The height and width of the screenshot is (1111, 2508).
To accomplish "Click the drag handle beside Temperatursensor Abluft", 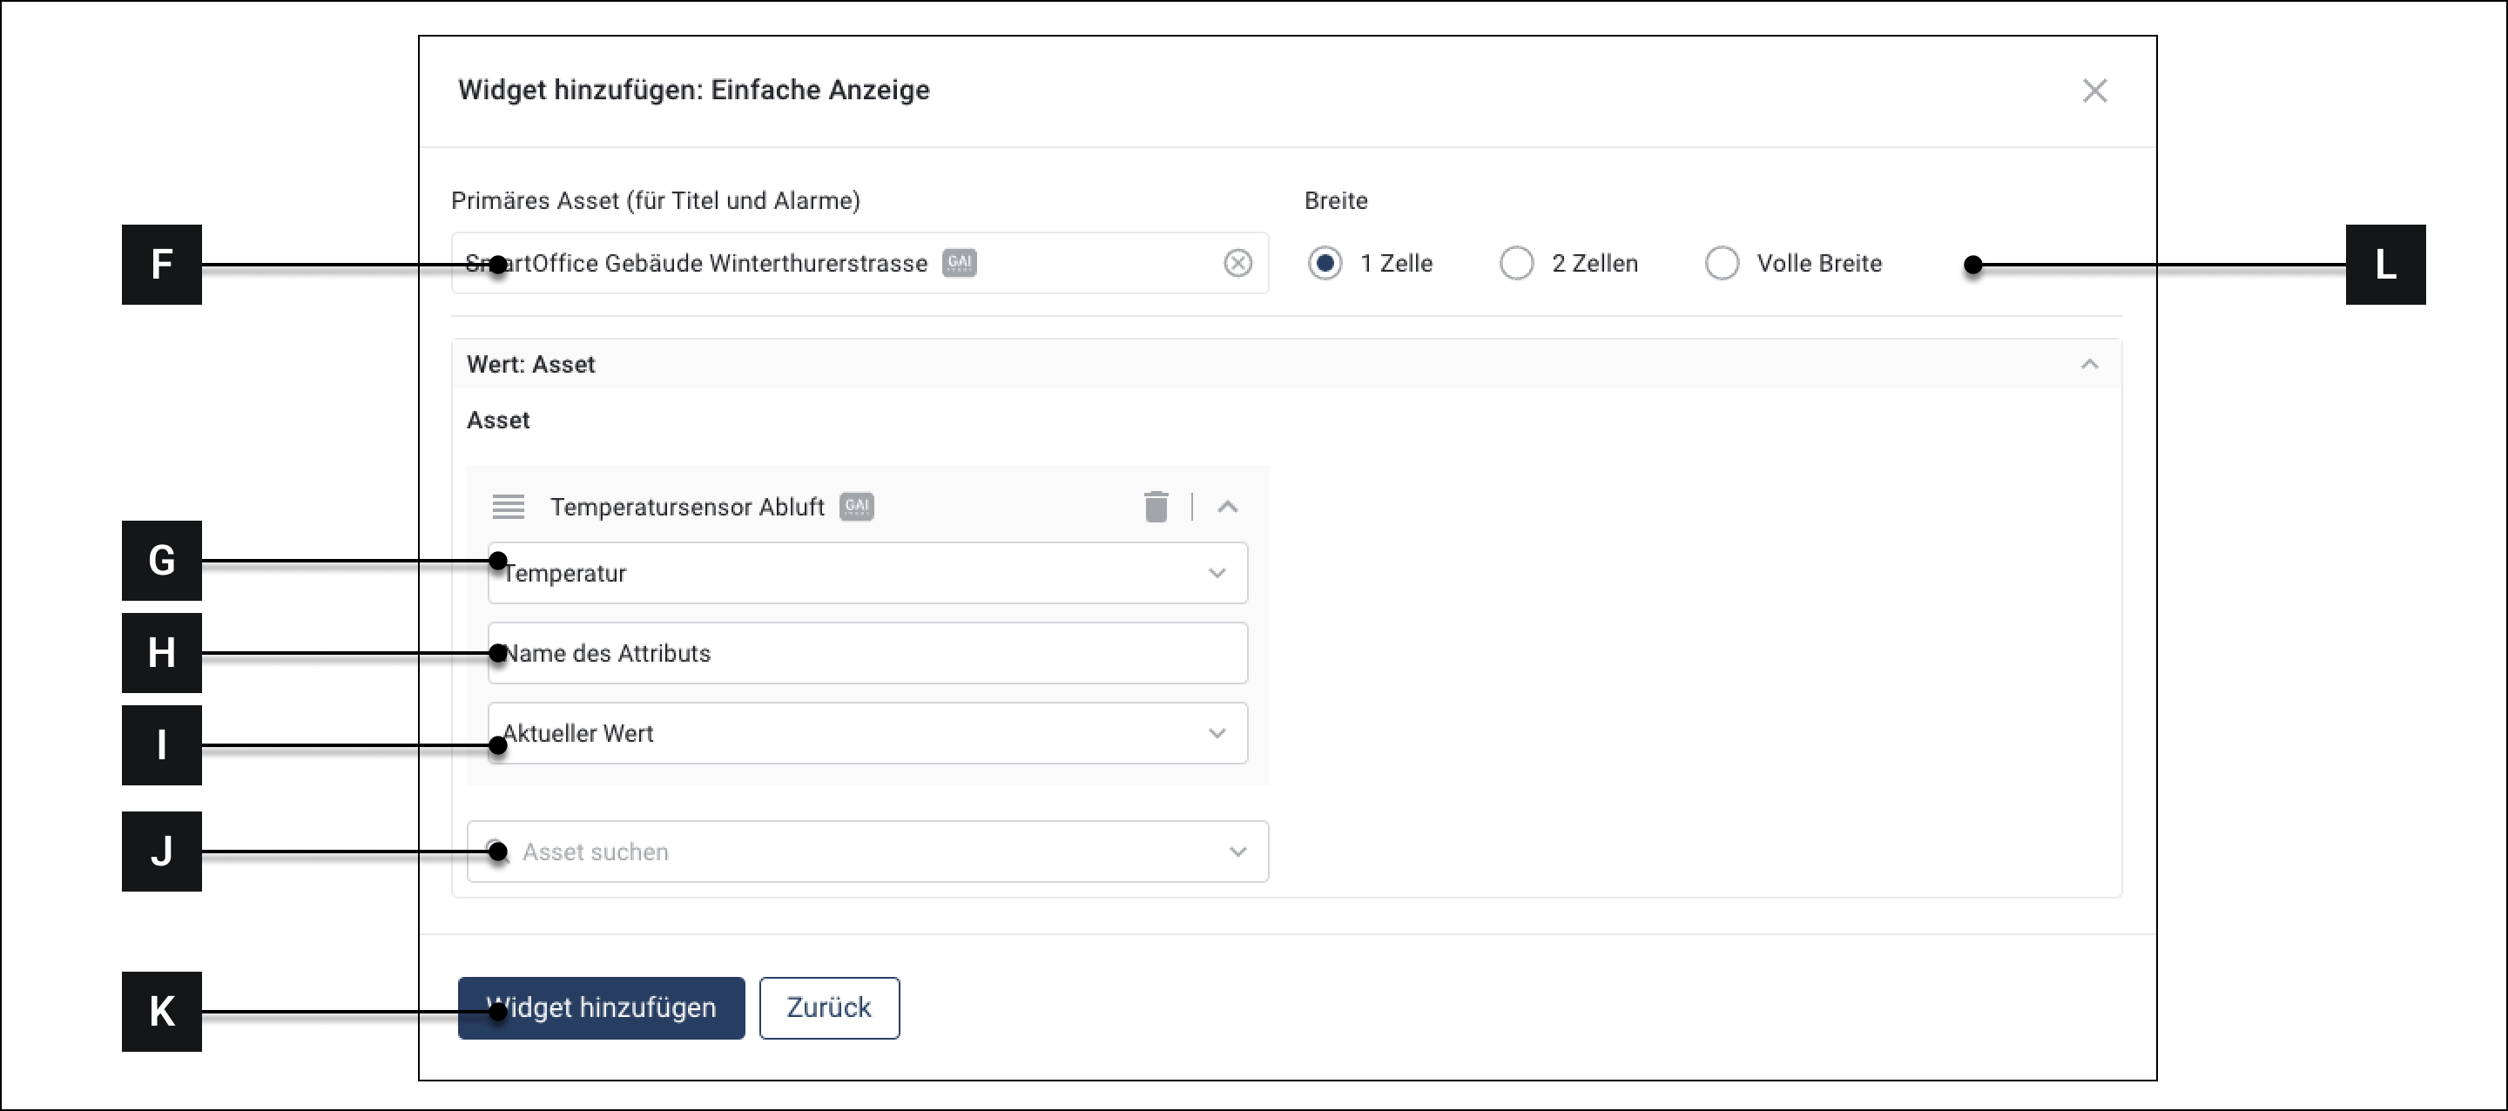I will point(509,507).
